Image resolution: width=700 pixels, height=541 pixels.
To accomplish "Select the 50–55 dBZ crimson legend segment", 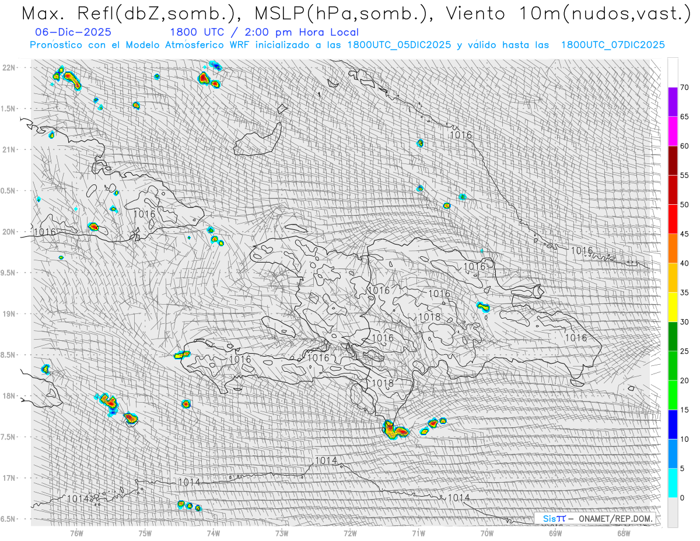I will point(673,190).
